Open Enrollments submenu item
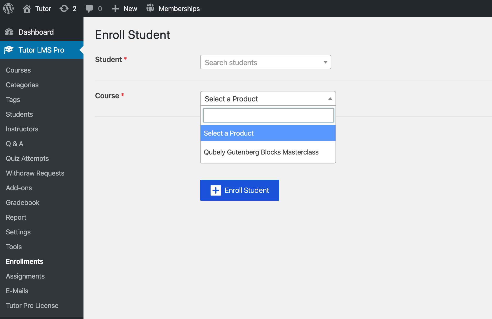 (25, 261)
